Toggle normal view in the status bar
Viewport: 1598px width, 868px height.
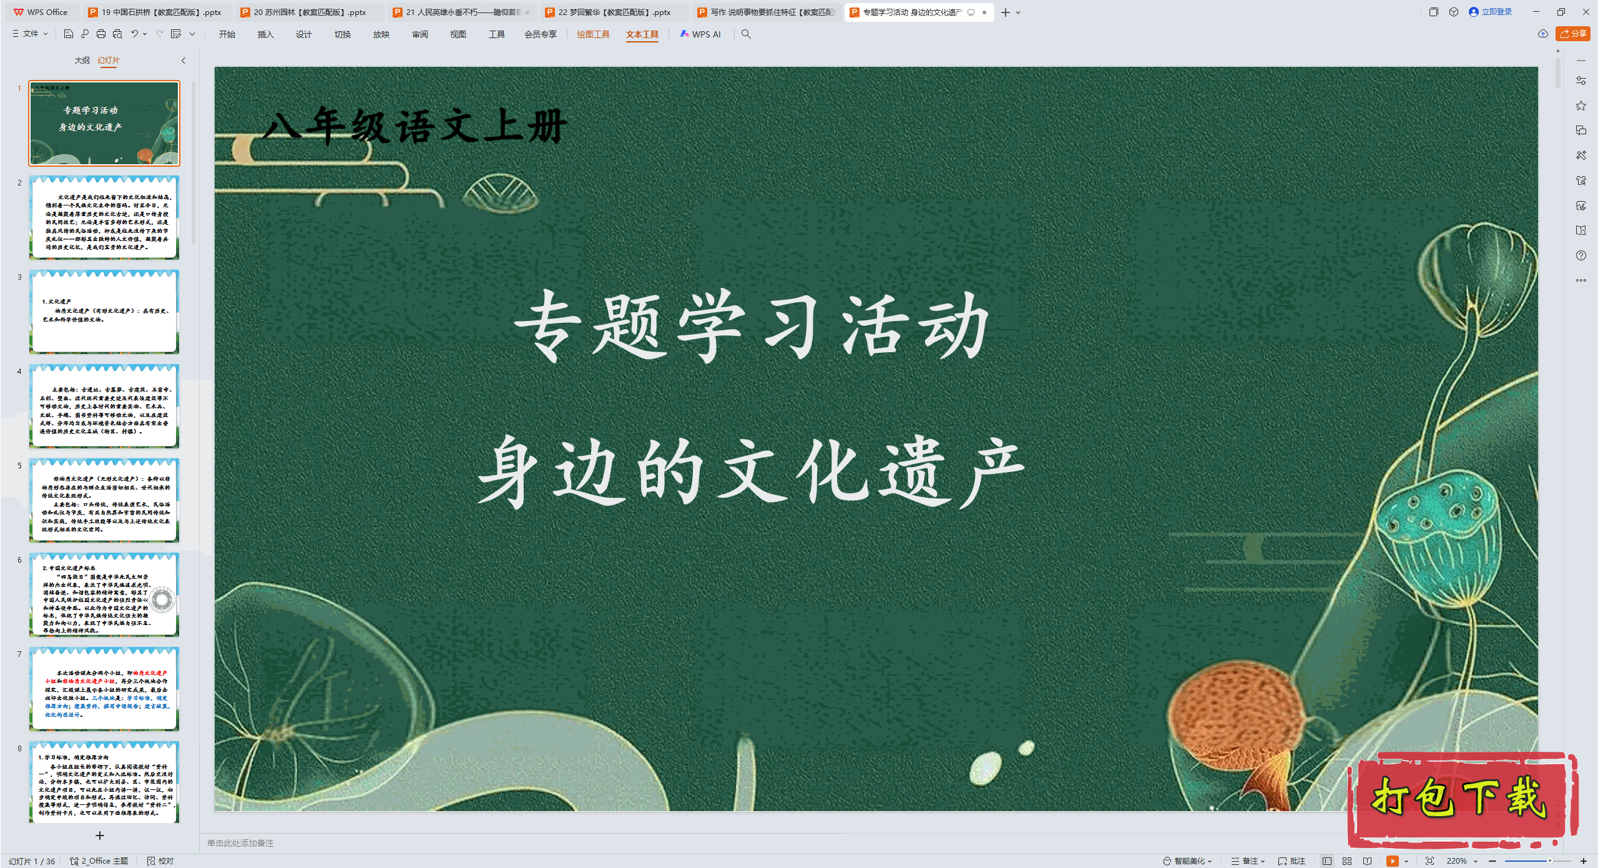[1327, 861]
